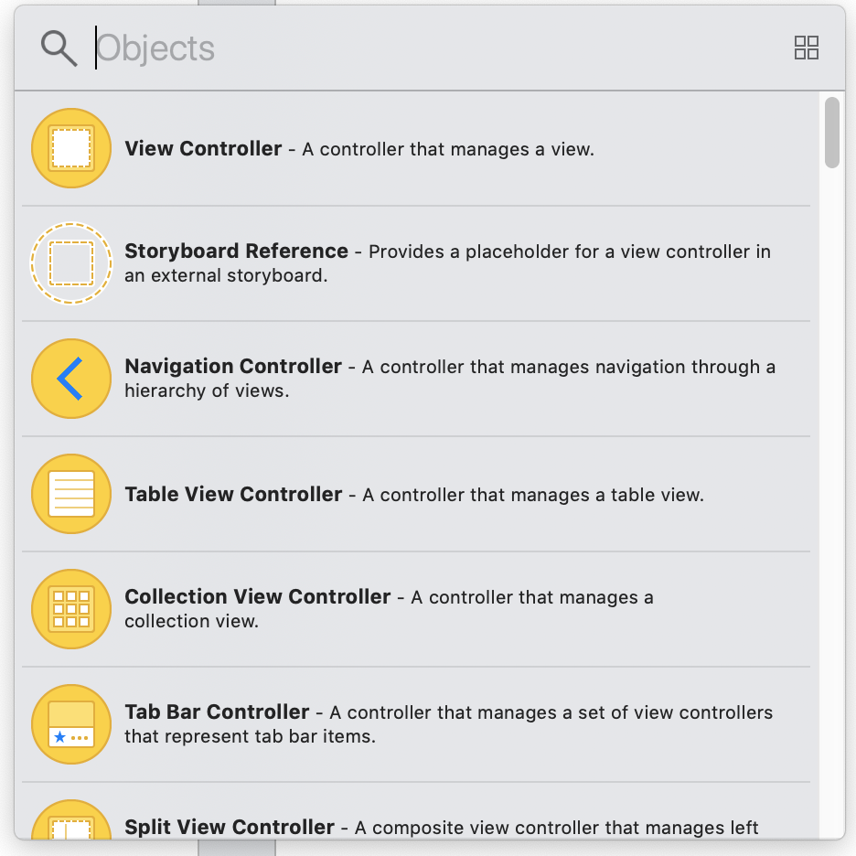Click the Tab Bar Controller icon
This screenshot has height=856, width=856.
71,724
